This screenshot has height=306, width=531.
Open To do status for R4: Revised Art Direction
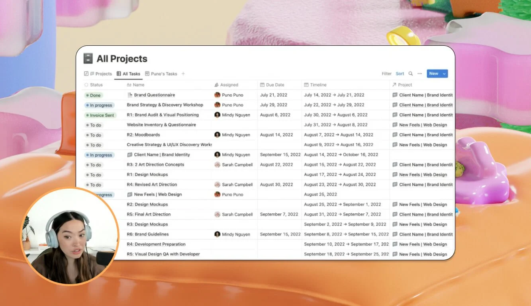pyautogui.click(x=94, y=185)
